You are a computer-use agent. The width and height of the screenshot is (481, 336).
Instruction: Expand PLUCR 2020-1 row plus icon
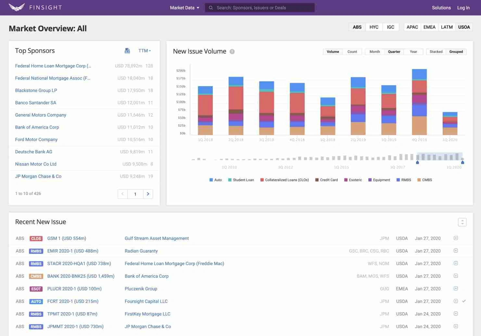pyautogui.click(x=456, y=289)
